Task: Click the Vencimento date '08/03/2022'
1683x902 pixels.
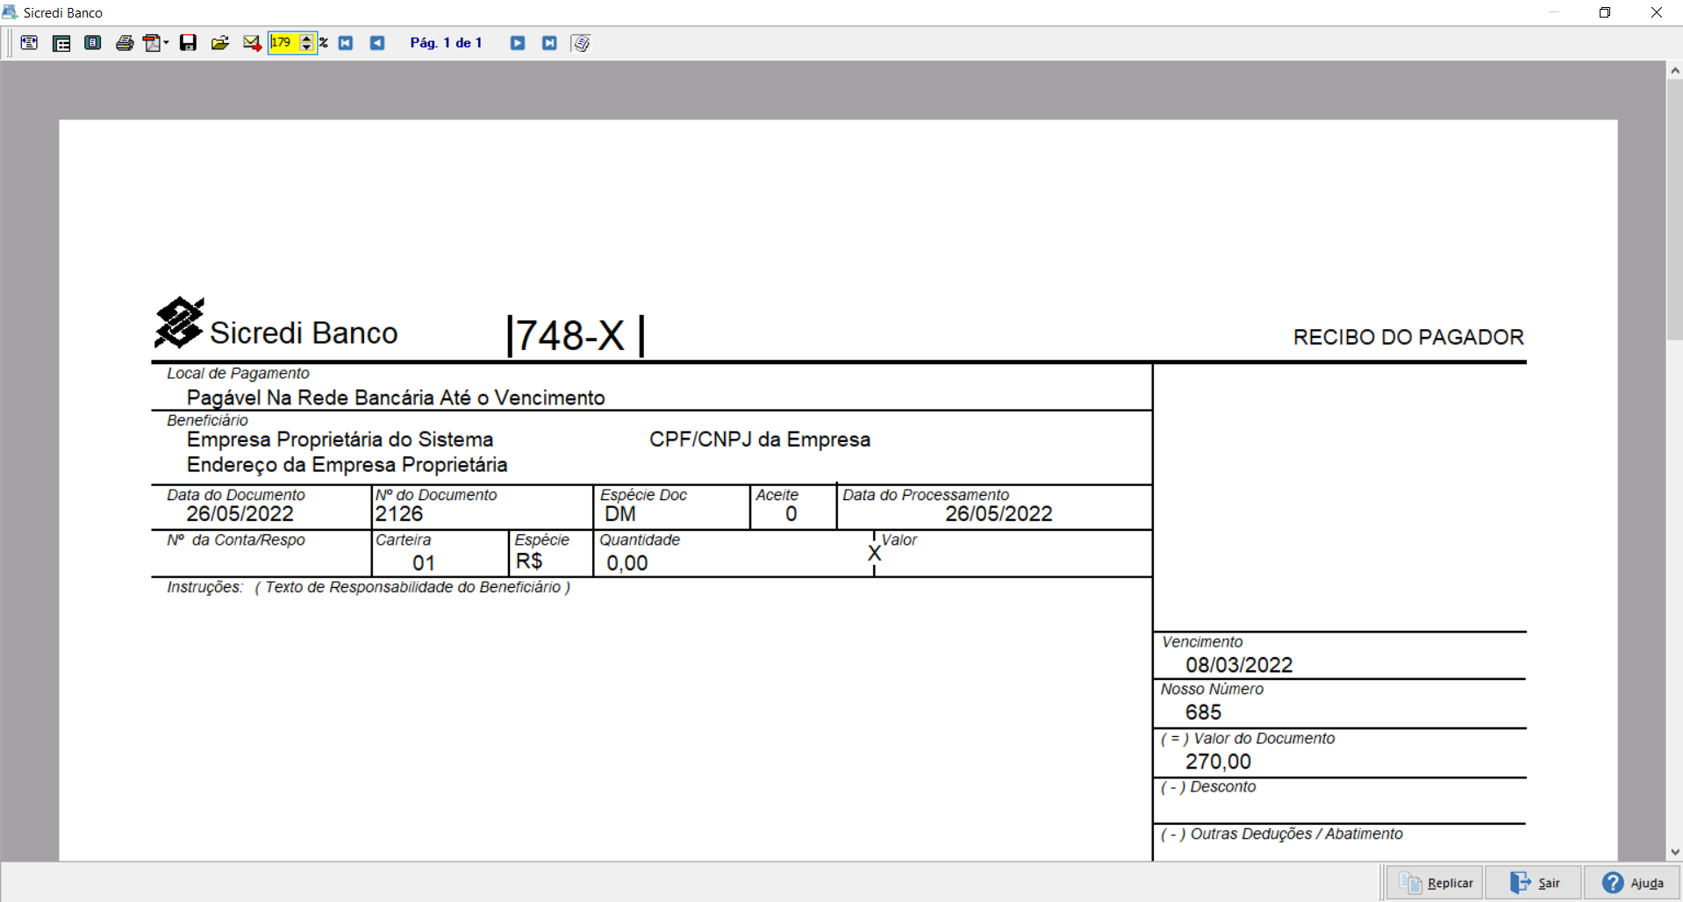Action: click(1239, 665)
